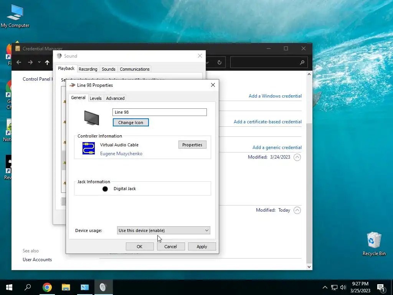Launch Google Chrome from the taskbar

(47, 287)
